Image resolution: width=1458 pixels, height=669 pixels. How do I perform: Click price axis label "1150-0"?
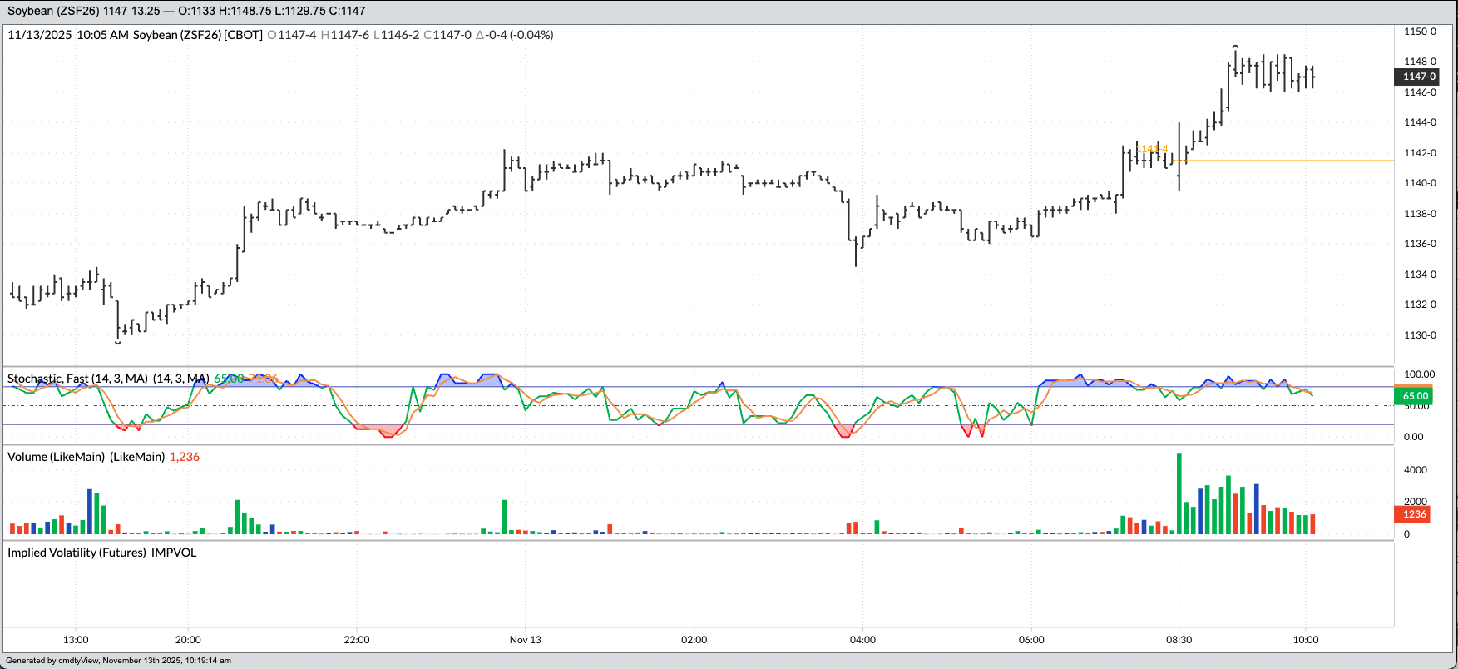coord(1420,32)
